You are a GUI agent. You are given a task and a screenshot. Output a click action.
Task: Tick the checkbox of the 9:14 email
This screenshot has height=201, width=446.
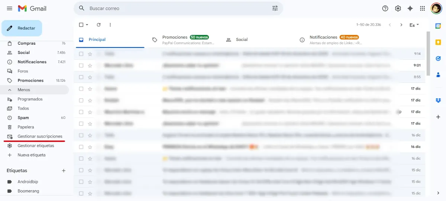[81, 54]
